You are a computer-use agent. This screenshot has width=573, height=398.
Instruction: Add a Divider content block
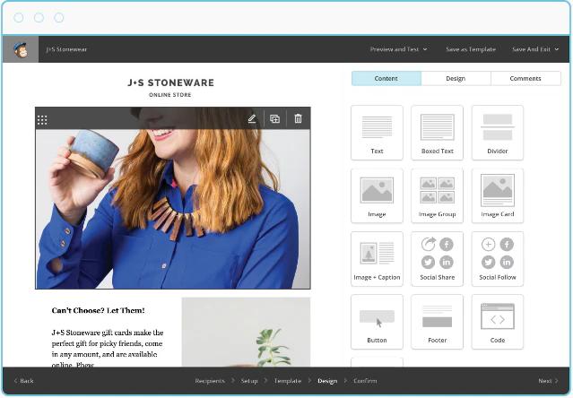coord(498,133)
